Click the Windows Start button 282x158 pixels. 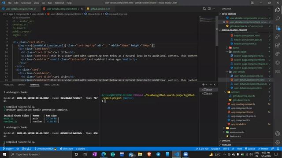click(x=4, y=154)
